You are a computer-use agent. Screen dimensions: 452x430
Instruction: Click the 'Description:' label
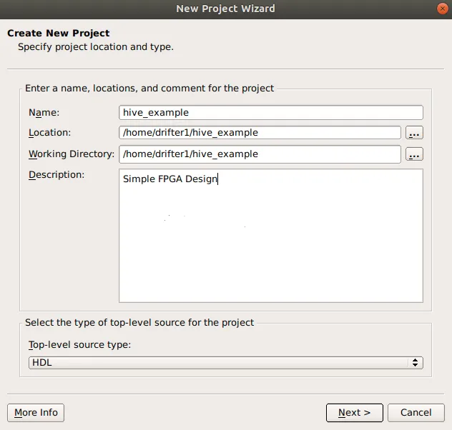pos(56,175)
